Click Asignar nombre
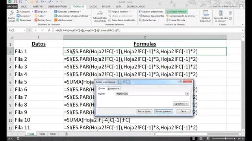 tap(118, 11)
